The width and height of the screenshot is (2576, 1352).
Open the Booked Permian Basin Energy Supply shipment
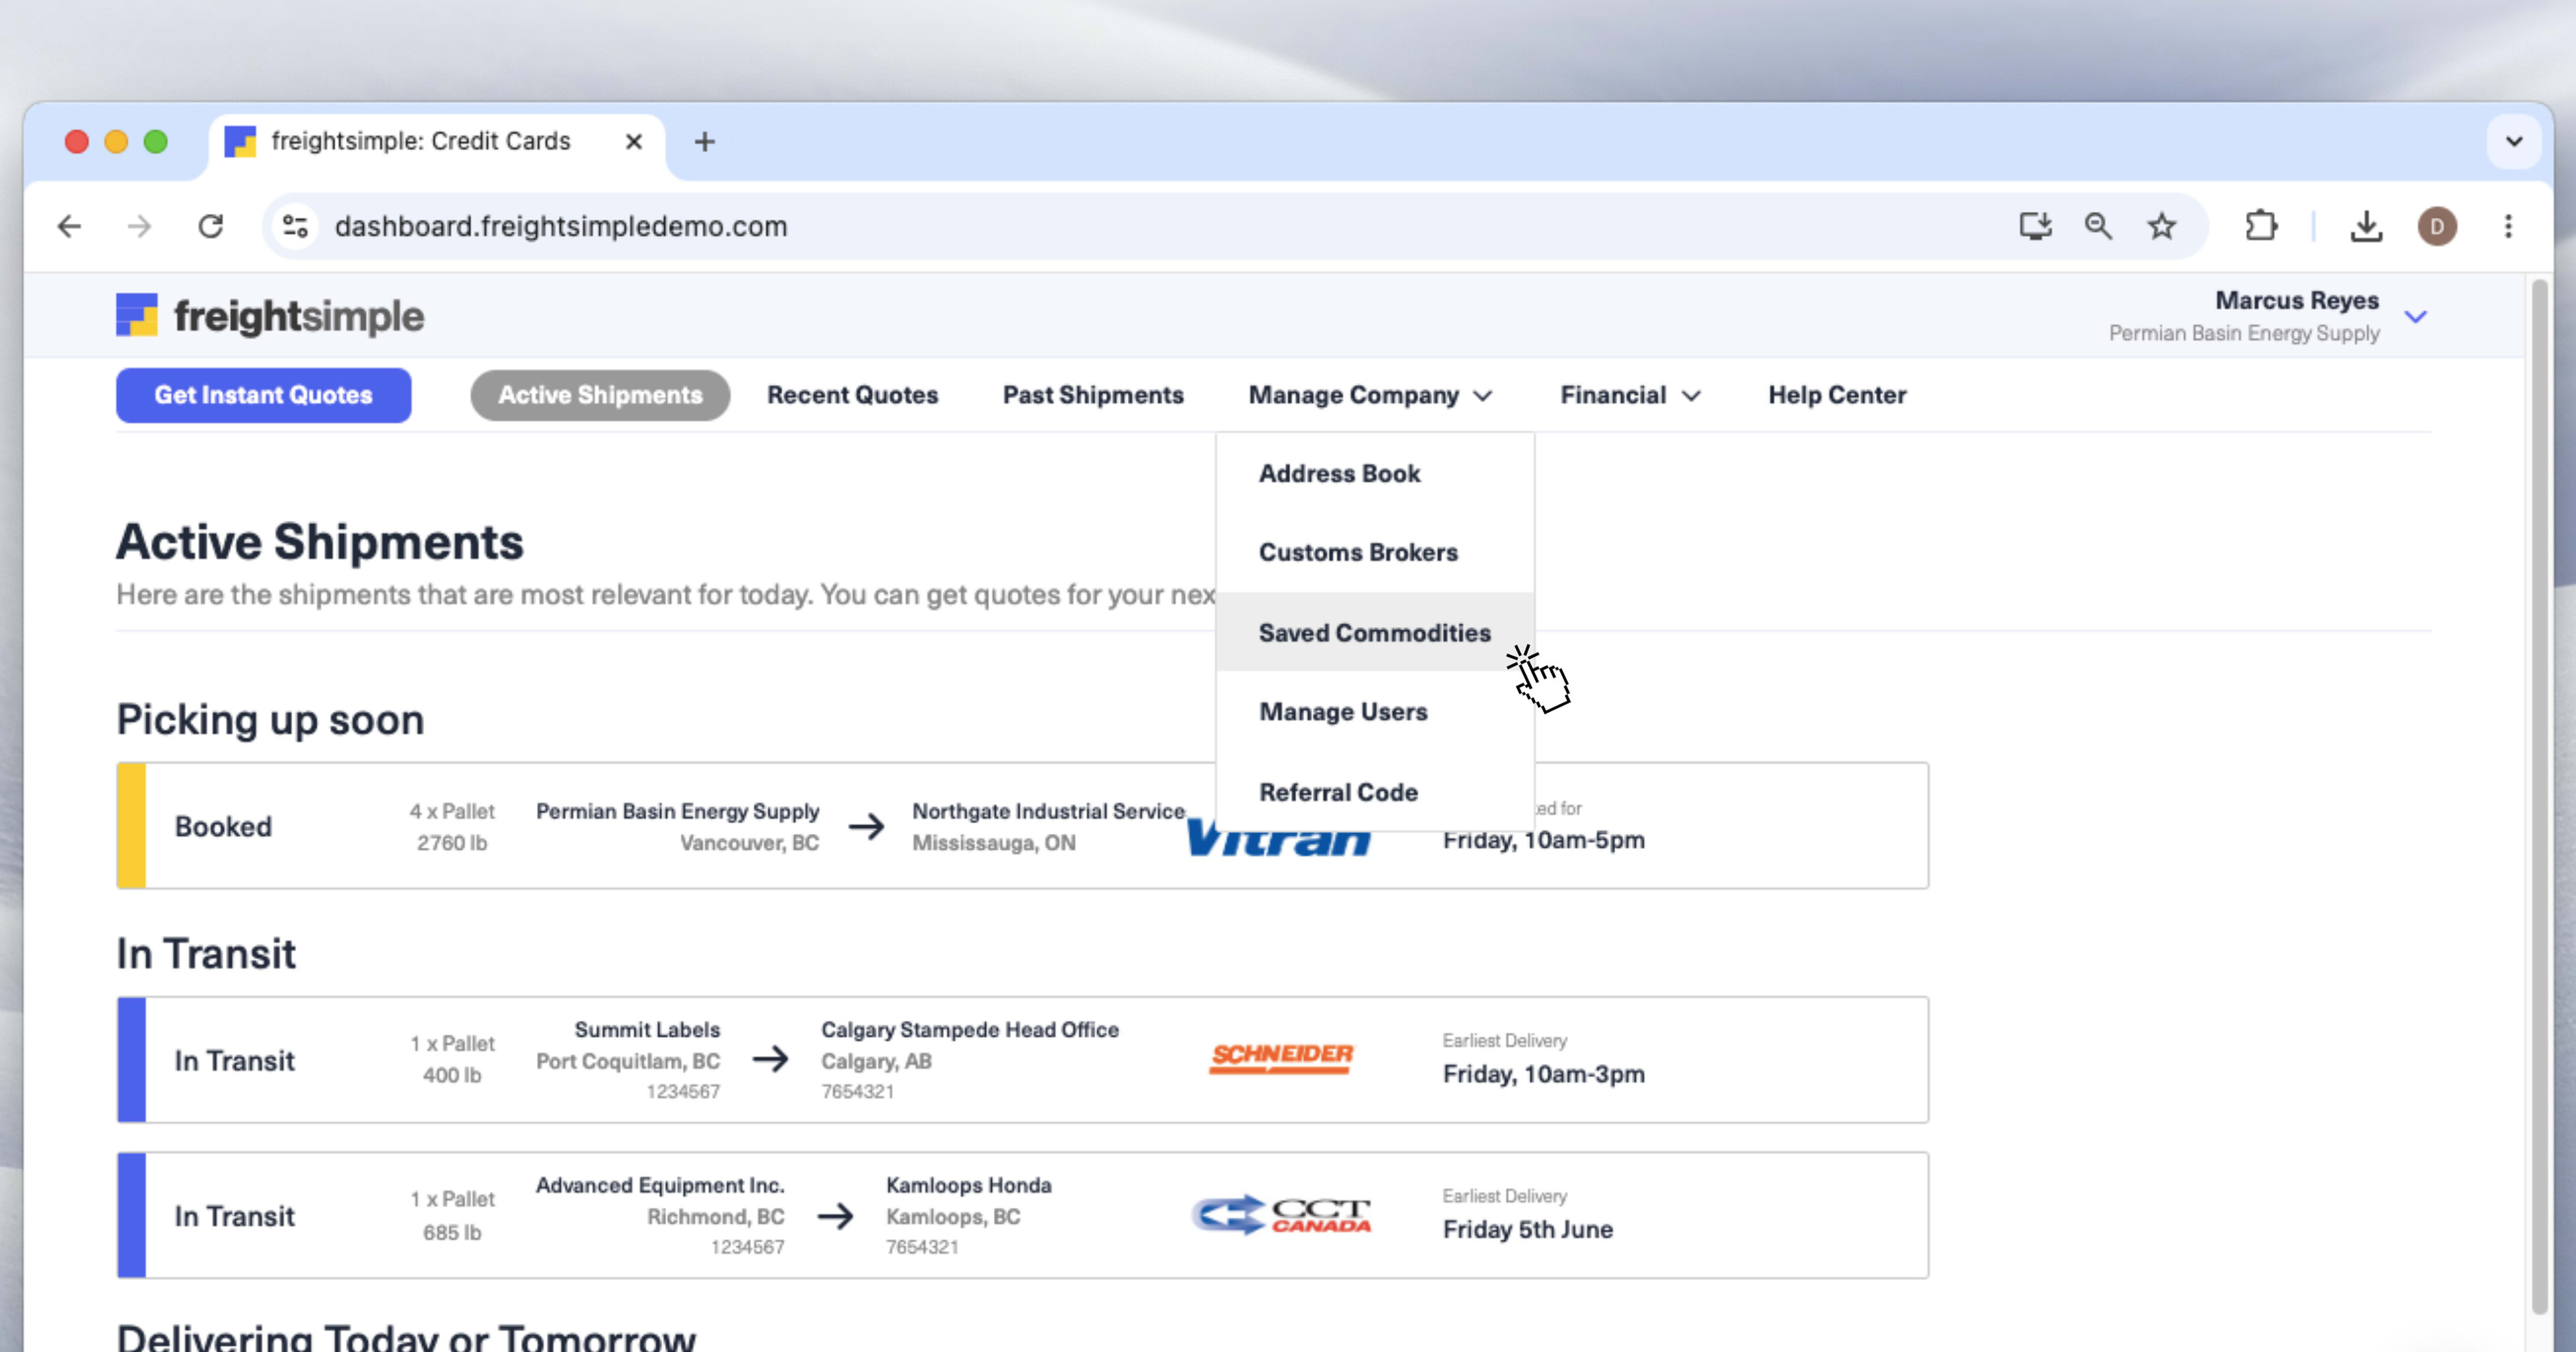1022,826
